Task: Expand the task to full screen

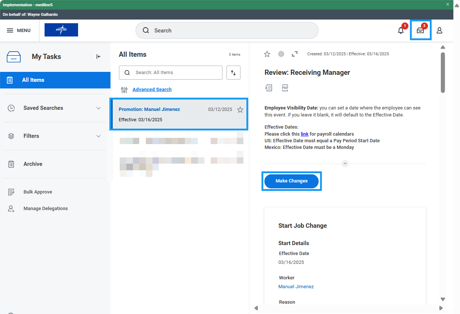Action: (x=295, y=54)
